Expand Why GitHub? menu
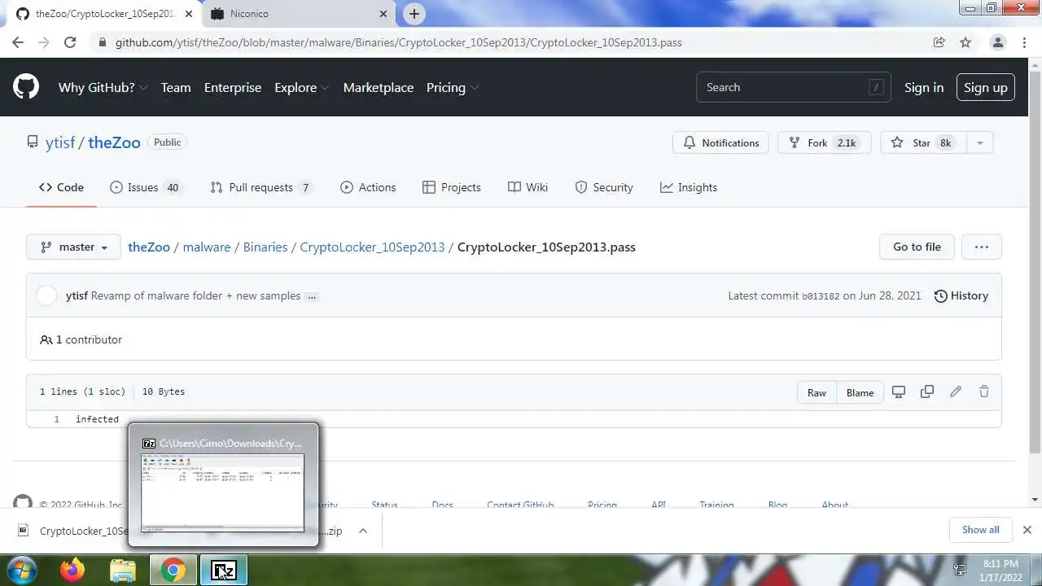The image size is (1042, 586). (103, 87)
